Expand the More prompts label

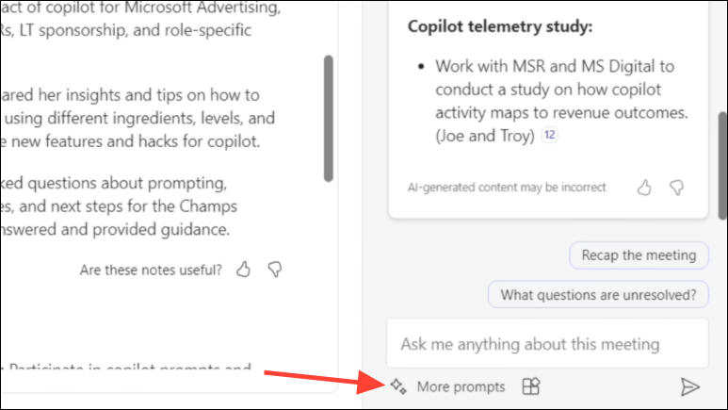[x=461, y=386]
